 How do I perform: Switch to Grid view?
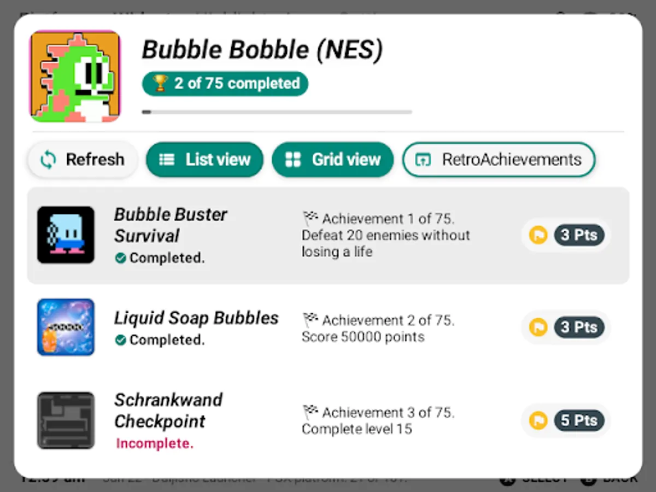(332, 160)
